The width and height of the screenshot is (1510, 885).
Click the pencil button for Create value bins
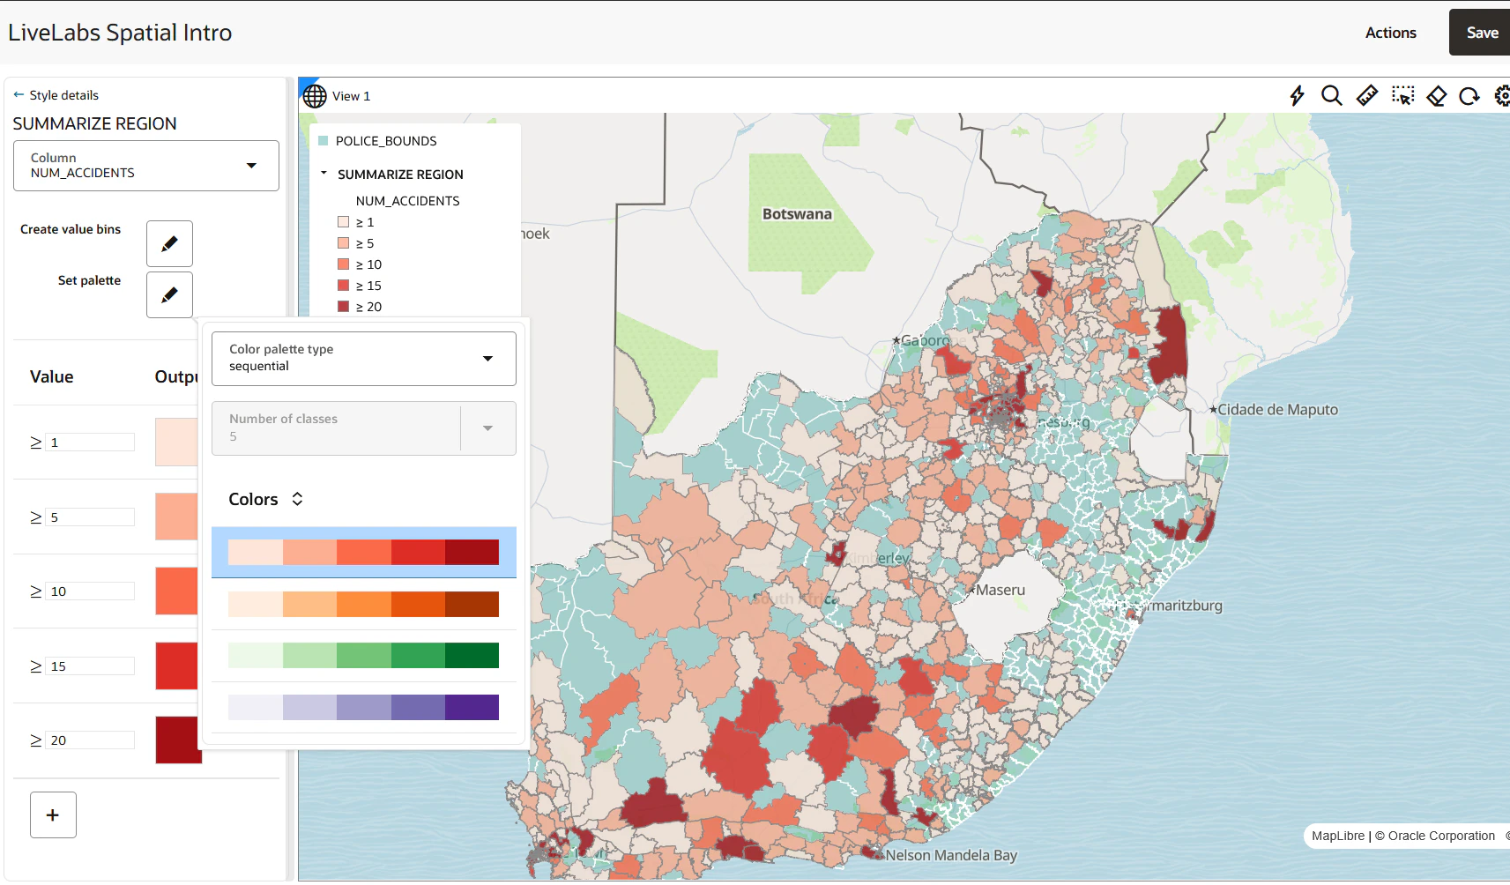(x=169, y=243)
